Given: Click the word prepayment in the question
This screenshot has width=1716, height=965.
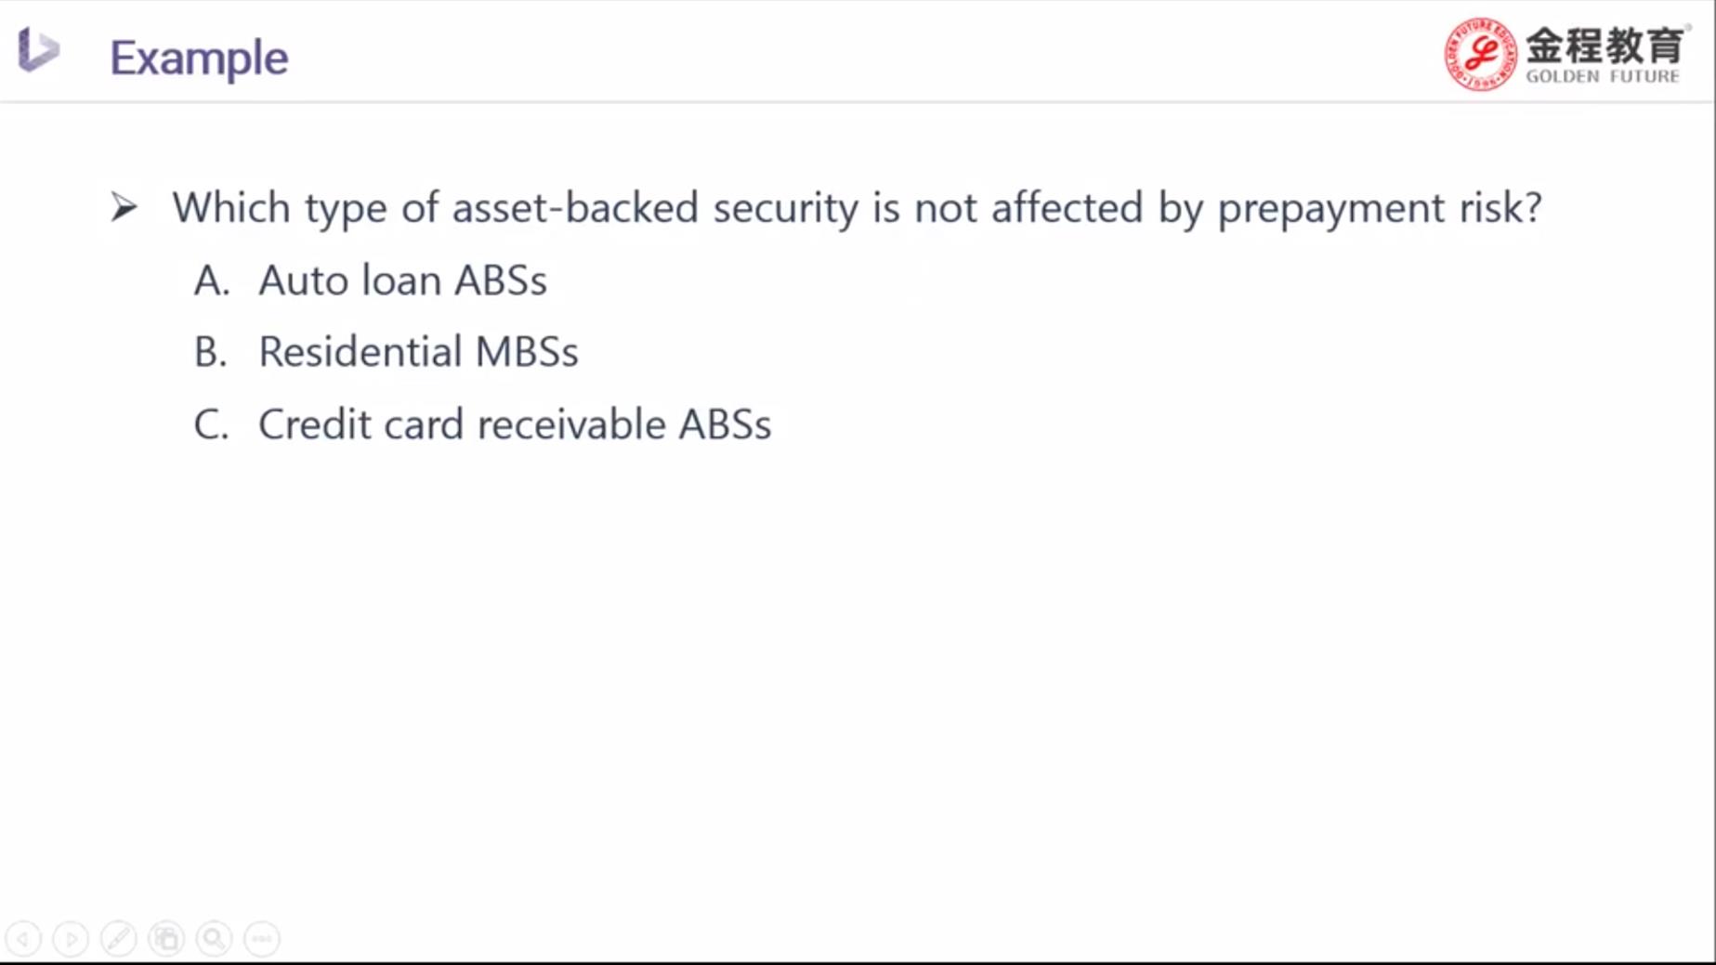Looking at the screenshot, I should coord(1330,209).
